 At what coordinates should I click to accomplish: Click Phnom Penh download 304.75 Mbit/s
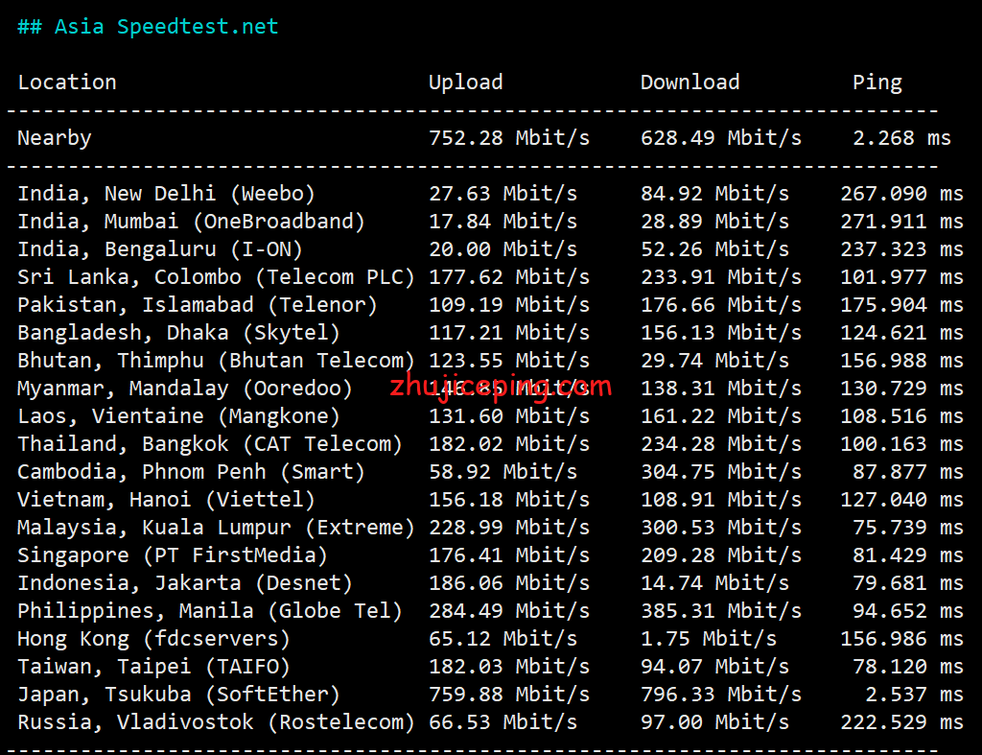pyautogui.click(x=721, y=472)
